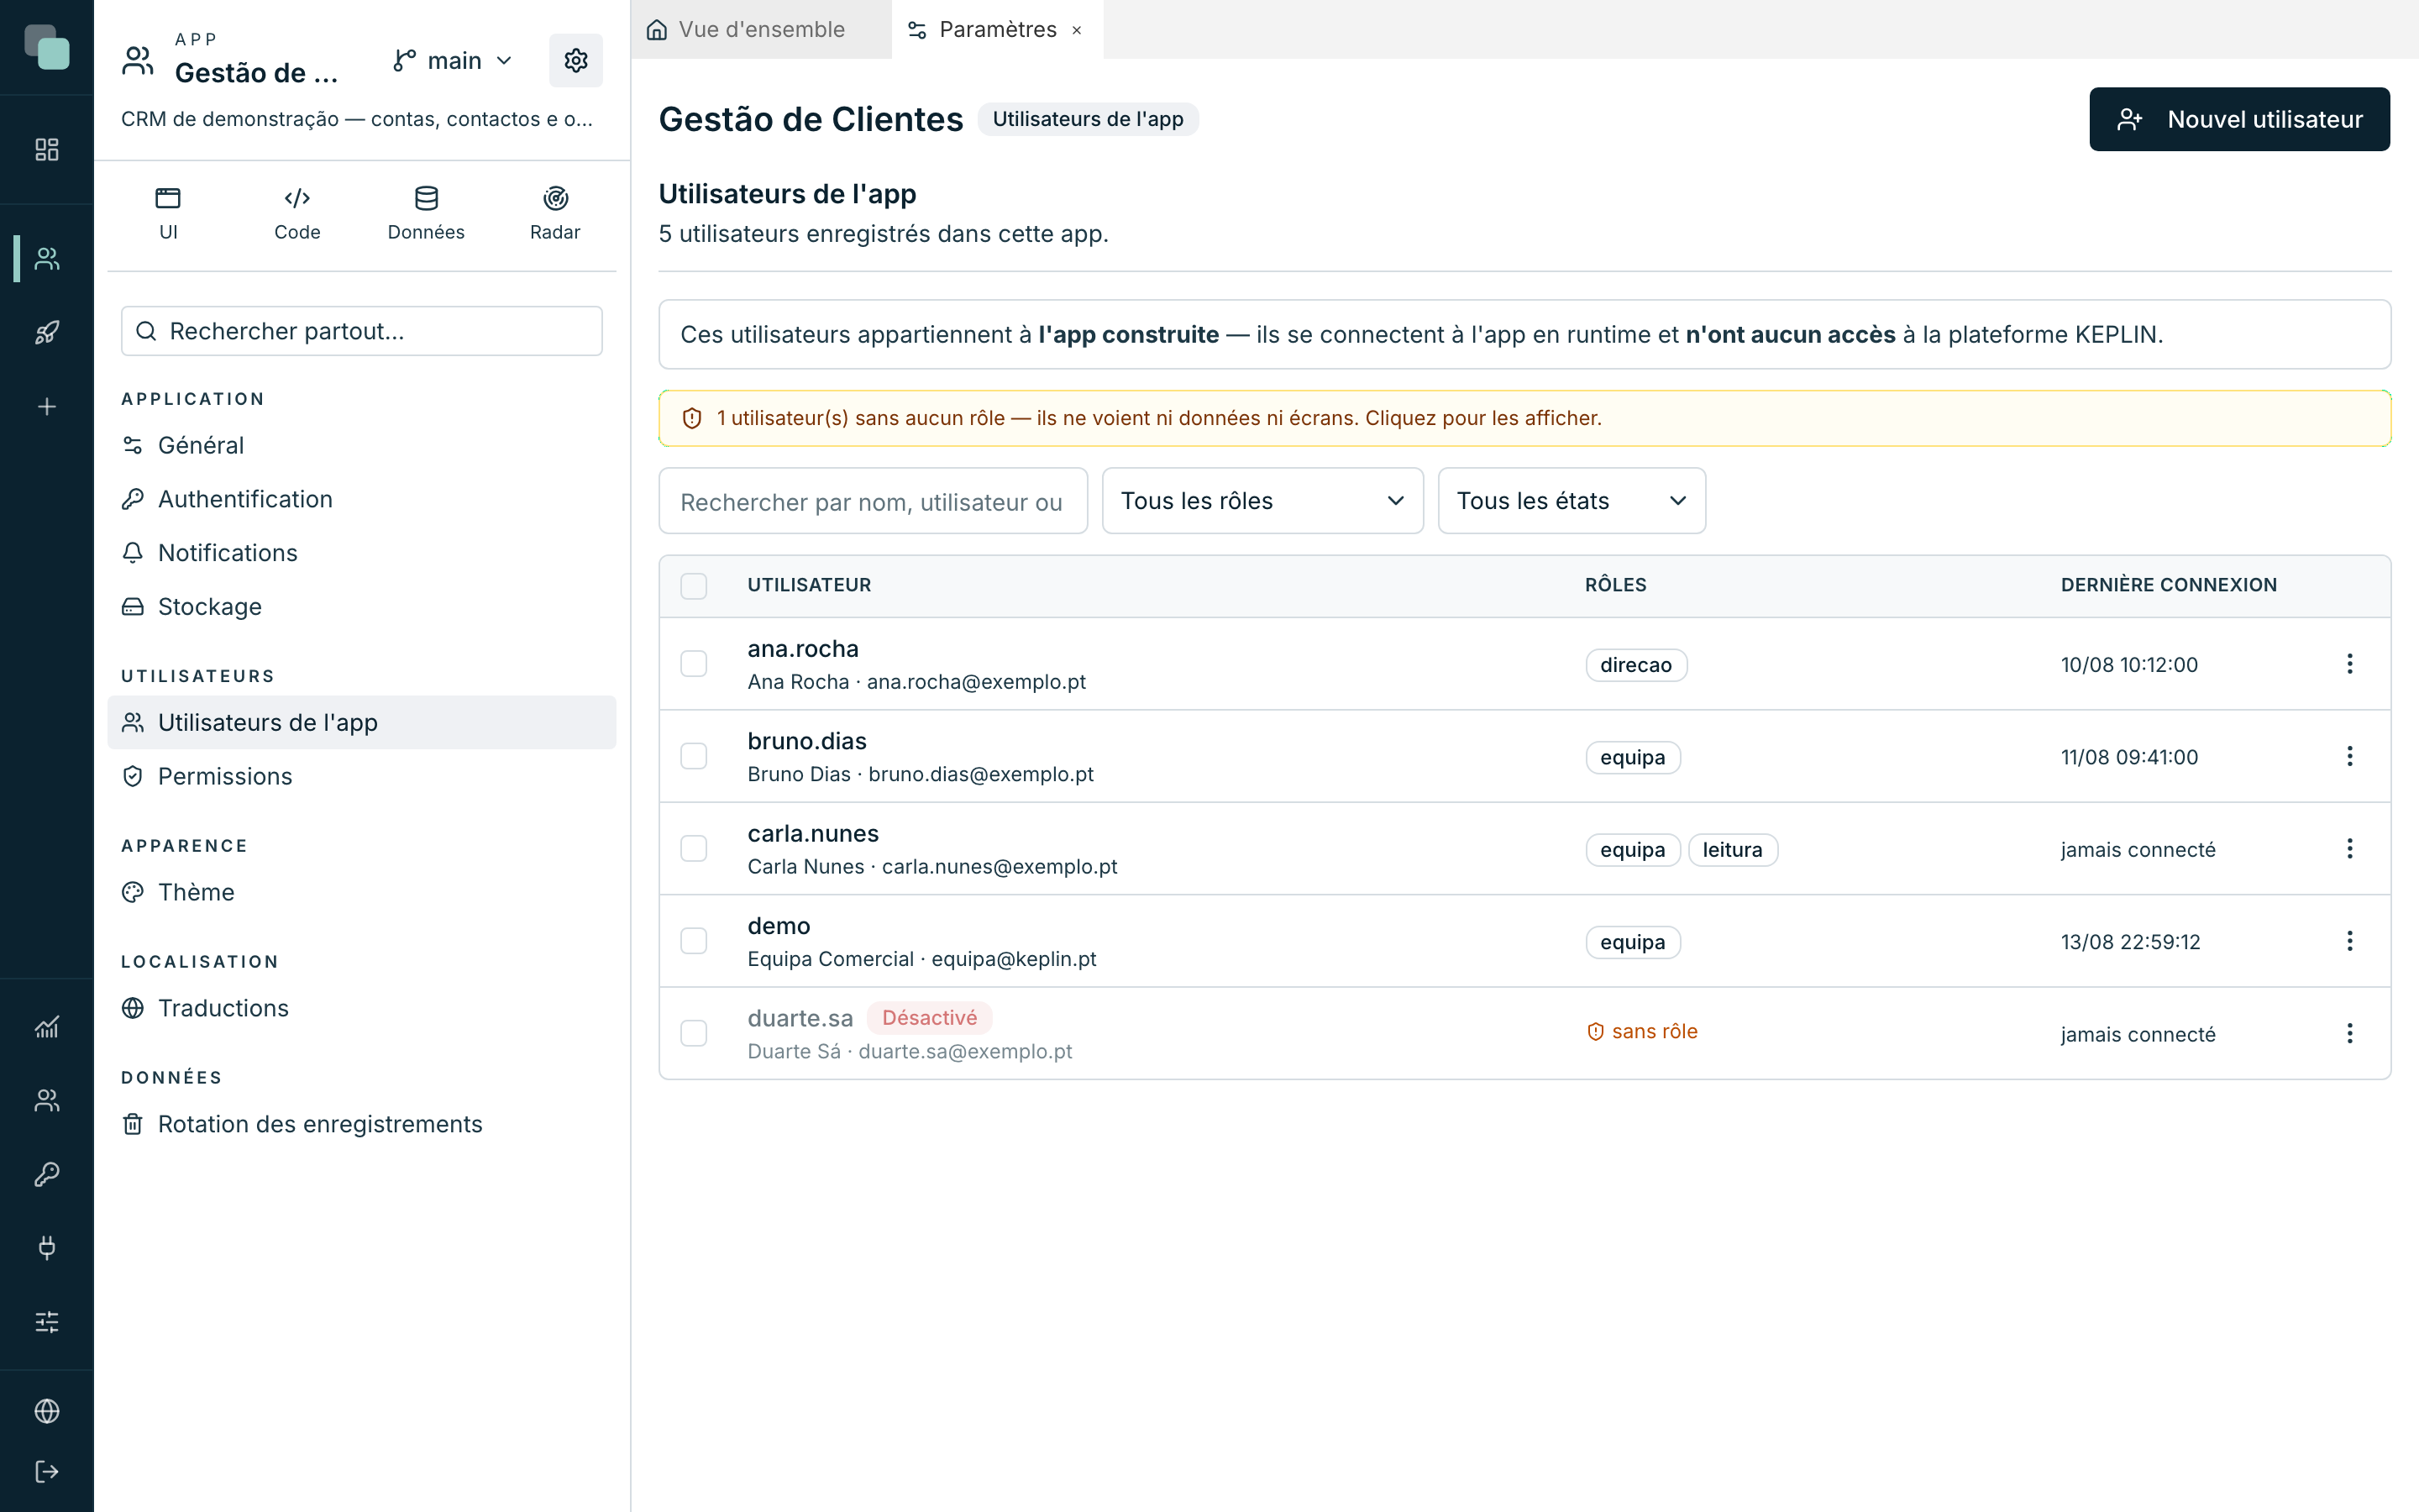Focus the Rechercher partout search field
The image size is (2419, 1512).
(362, 331)
